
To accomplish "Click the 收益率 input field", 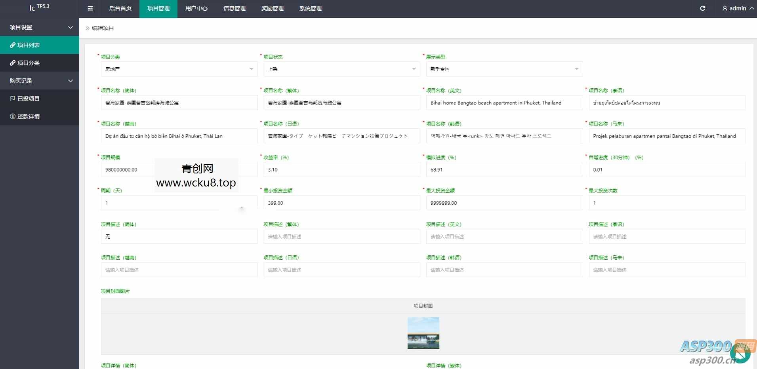I will (341, 169).
